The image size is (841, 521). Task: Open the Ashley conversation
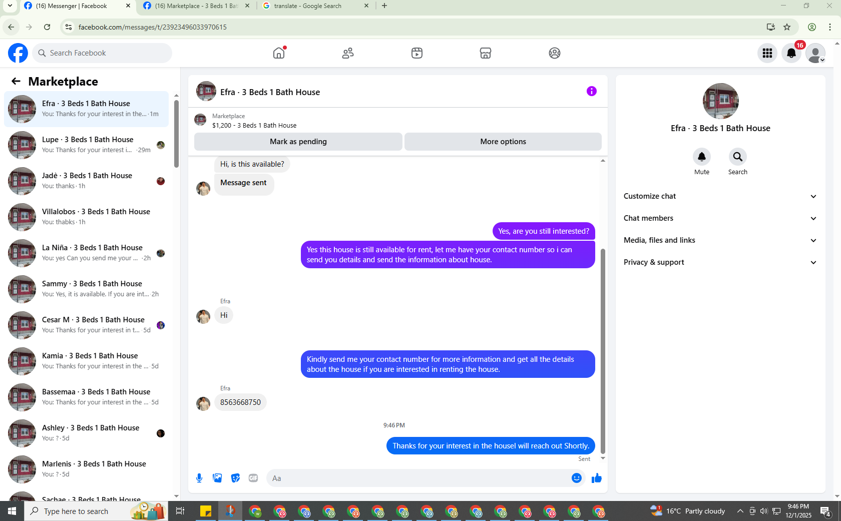point(87,433)
